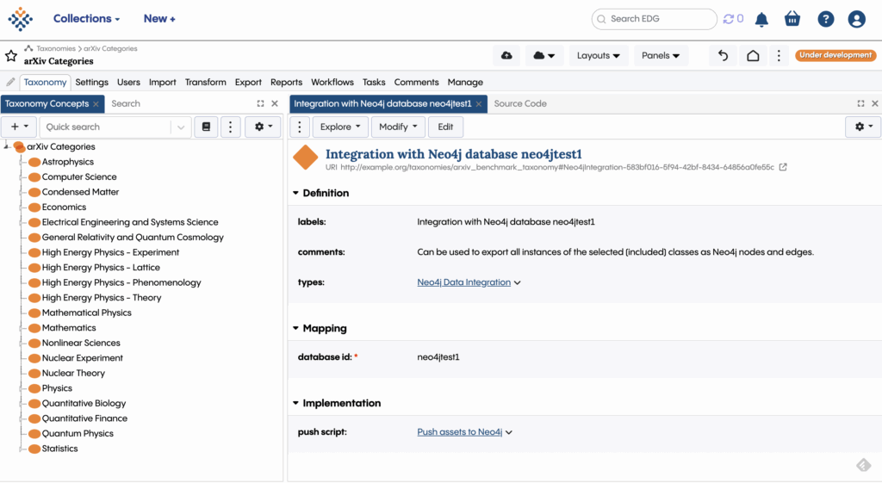Open the header kebab more-options menu
The height and width of the screenshot is (483, 882).
(x=779, y=56)
